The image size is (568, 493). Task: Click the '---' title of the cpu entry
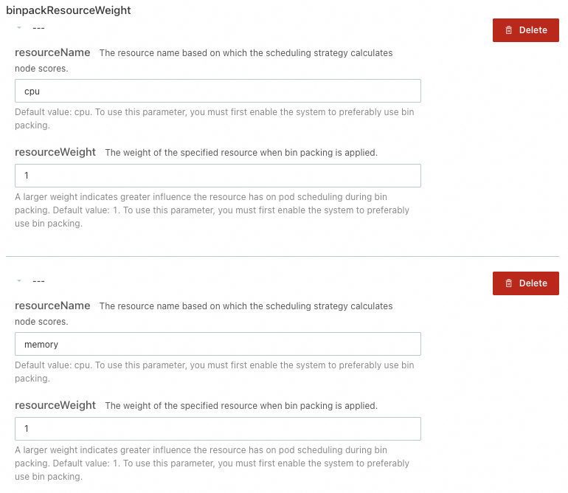38,28
